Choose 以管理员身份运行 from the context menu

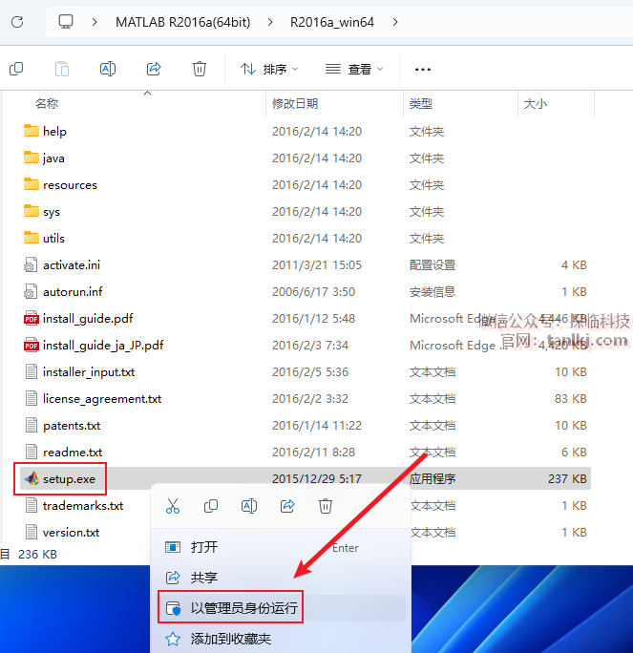(243, 608)
